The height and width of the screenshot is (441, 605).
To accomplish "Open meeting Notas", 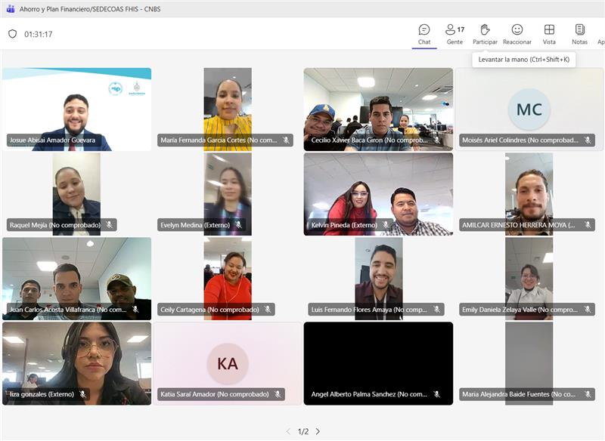I will click(x=579, y=34).
